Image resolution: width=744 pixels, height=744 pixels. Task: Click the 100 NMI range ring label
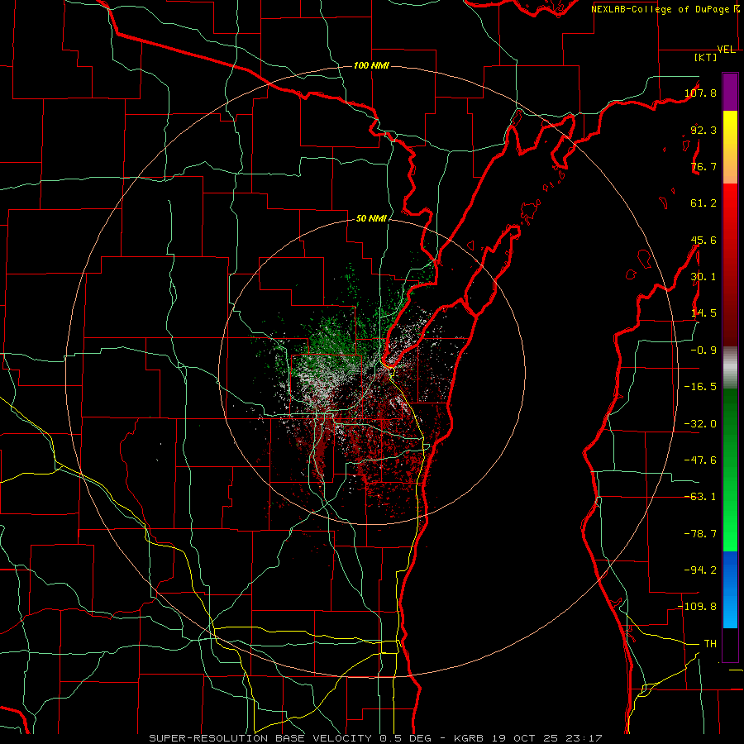[x=371, y=65]
